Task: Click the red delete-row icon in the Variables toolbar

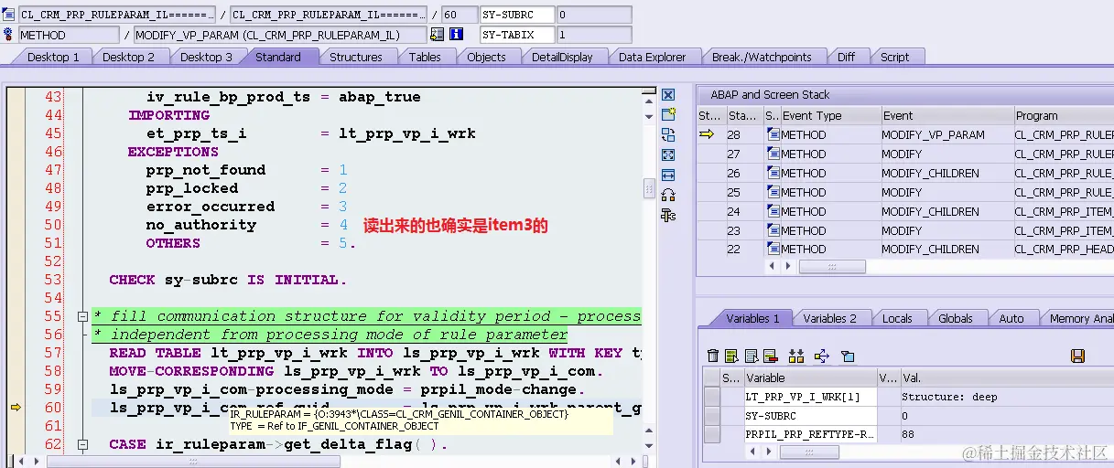Action: click(770, 356)
